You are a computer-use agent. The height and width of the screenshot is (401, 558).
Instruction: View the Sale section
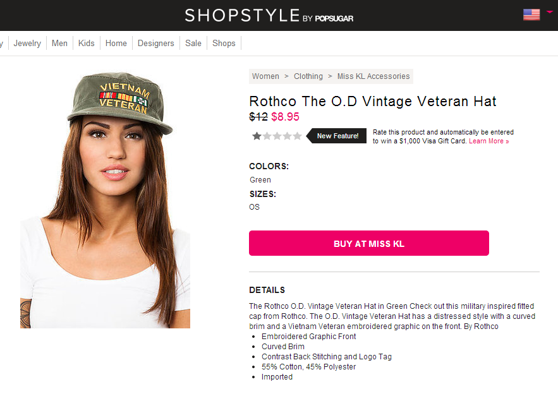pos(193,44)
